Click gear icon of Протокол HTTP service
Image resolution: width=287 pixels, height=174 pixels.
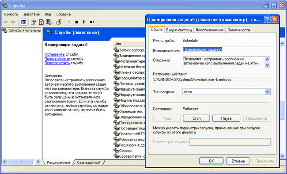pos(116,134)
